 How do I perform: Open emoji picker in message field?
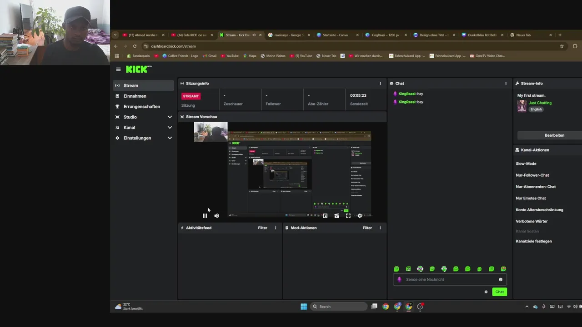pyautogui.click(x=501, y=280)
